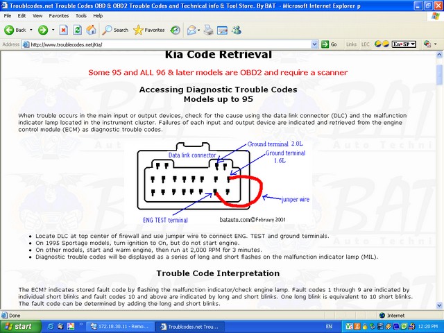
Task: Open the File menu
Action: coord(8,16)
